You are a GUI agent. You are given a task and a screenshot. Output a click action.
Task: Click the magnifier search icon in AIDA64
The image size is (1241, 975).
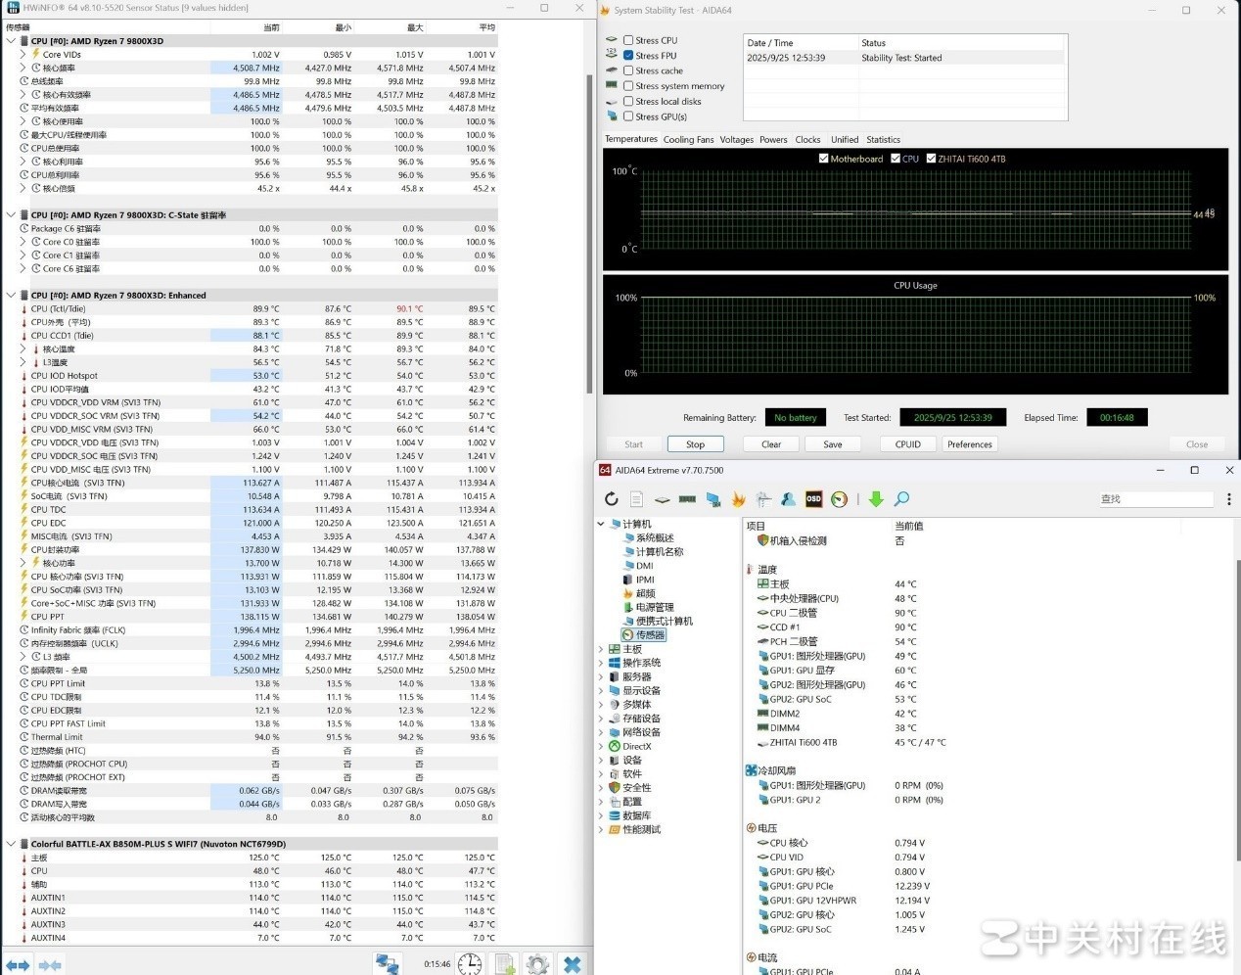click(x=901, y=499)
